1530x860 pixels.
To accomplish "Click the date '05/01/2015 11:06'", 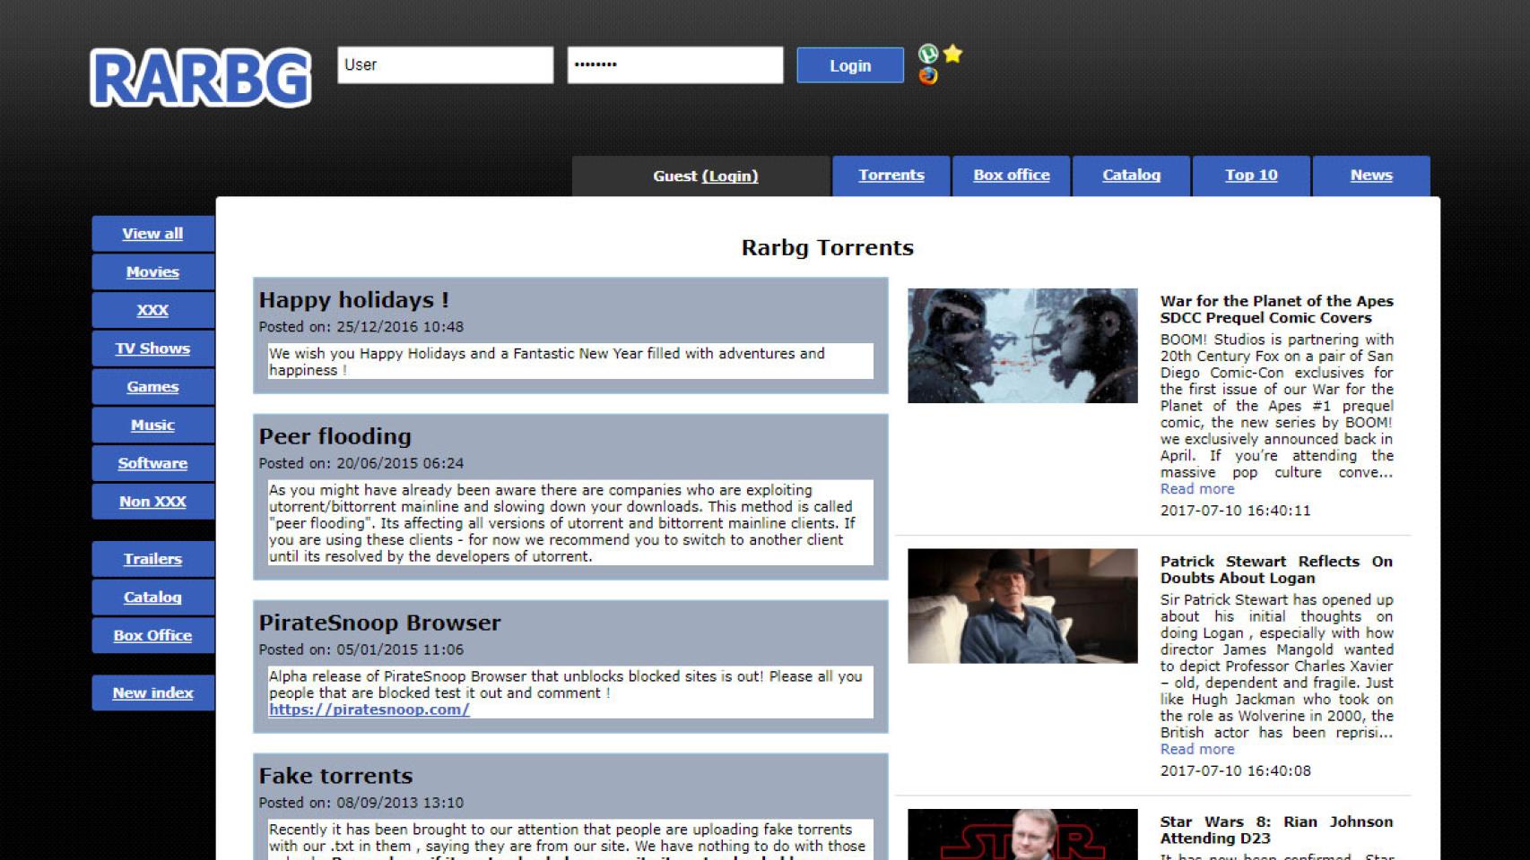I will tap(400, 649).
